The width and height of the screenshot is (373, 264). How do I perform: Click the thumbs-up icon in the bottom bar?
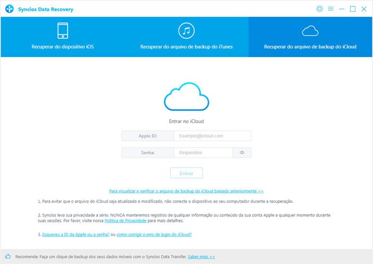click(x=8, y=257)
